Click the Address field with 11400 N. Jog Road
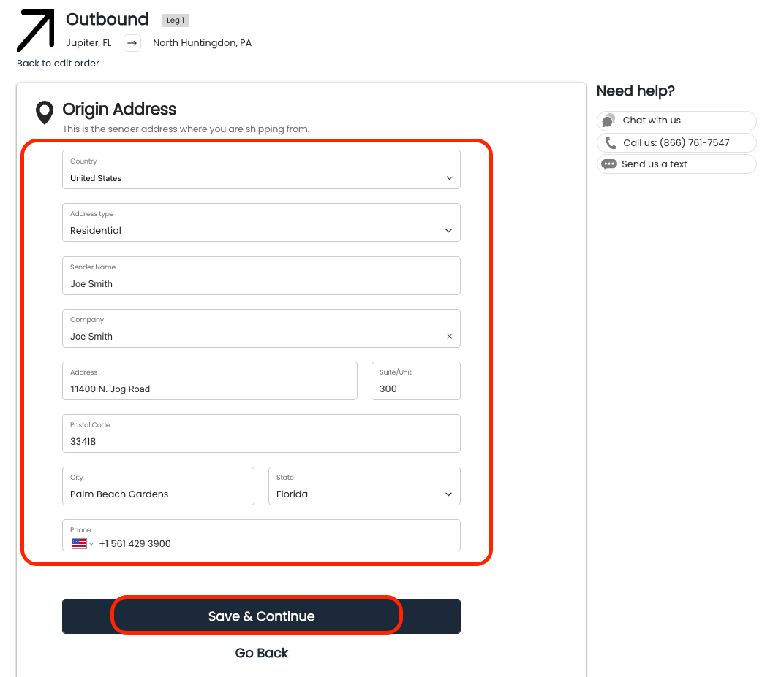The image size is (773, 677). pos(209,381)
